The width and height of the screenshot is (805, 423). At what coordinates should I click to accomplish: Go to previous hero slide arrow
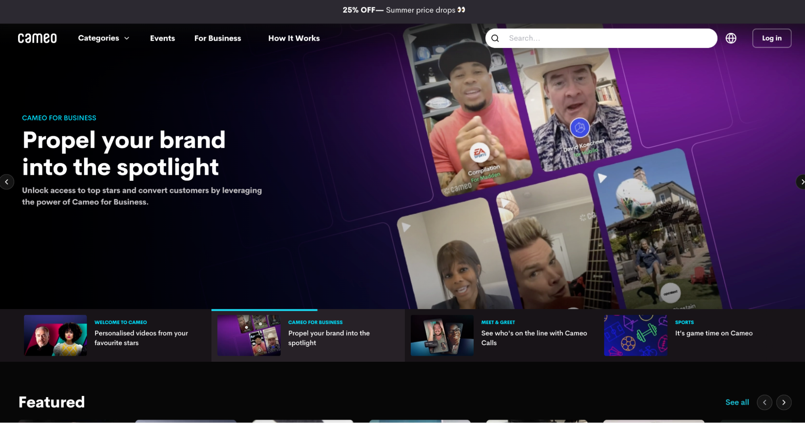[6, 182]
